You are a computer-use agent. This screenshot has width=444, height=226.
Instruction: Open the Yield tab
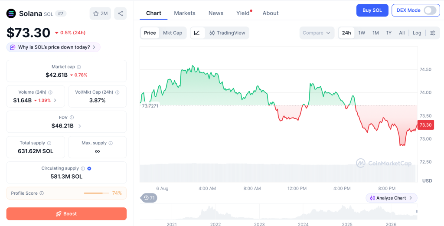click(243, 13)
